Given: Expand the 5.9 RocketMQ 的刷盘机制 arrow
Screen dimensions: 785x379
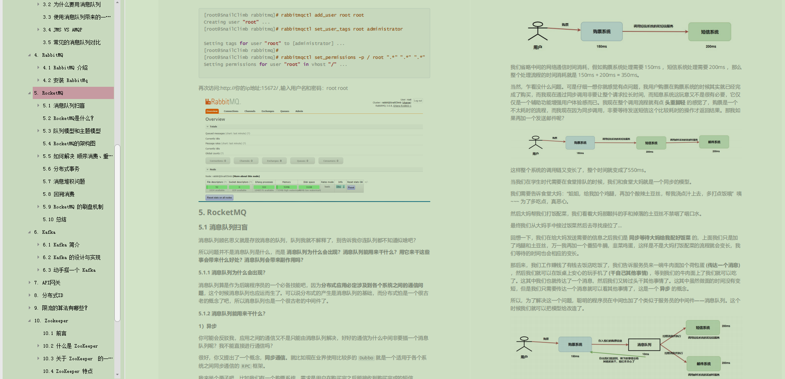Looking at the screenshot, I should 38,207.
